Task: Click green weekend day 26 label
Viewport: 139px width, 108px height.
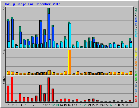Action: (110, 105)
